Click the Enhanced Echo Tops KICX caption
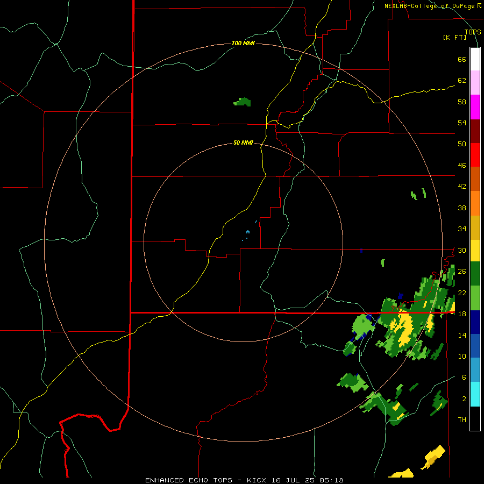 [x=244, y=480]
